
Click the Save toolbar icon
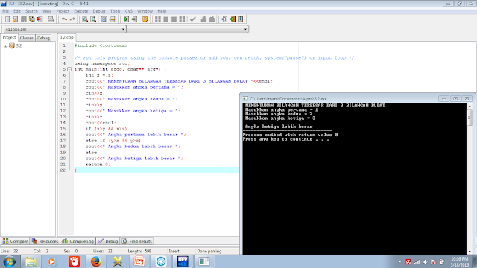23,19
